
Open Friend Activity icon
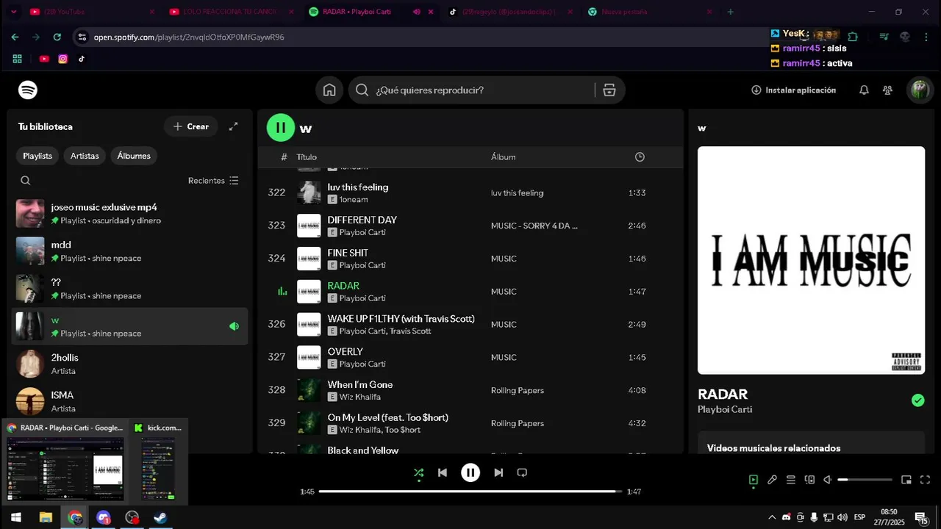887,90
